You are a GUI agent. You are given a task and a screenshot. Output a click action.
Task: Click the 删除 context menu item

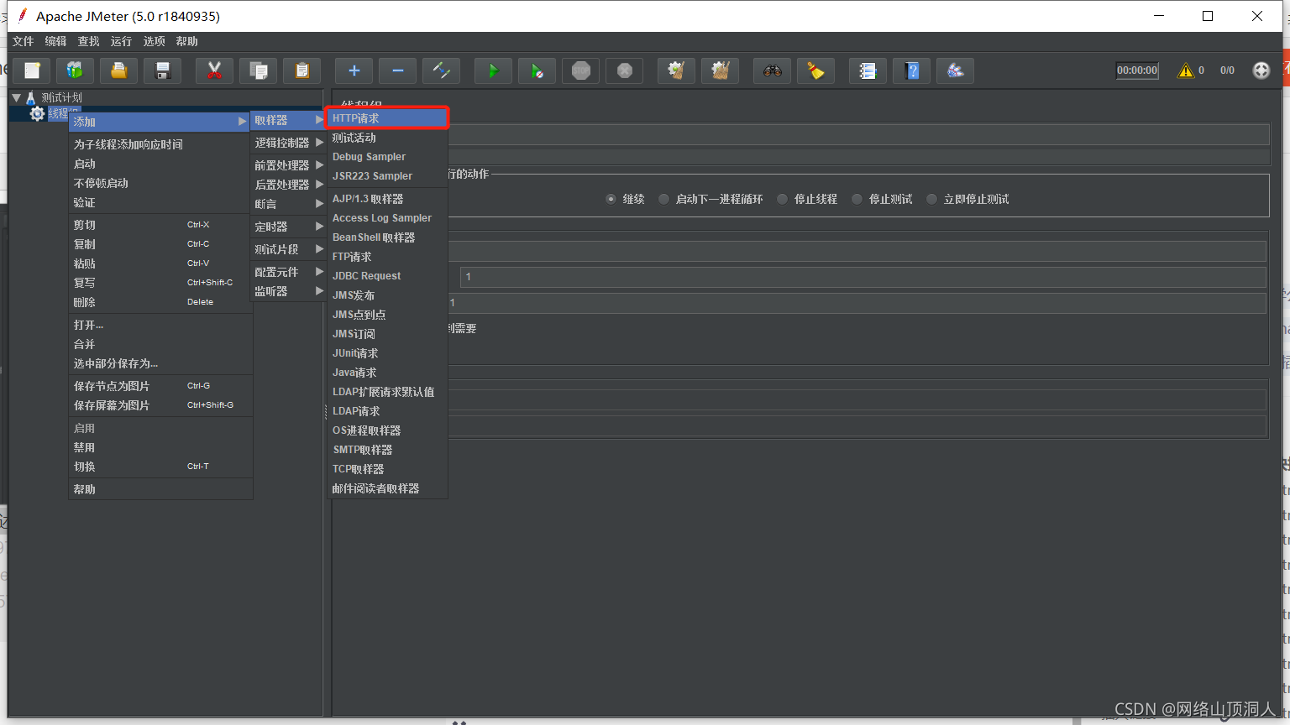(x=160, y=302)
